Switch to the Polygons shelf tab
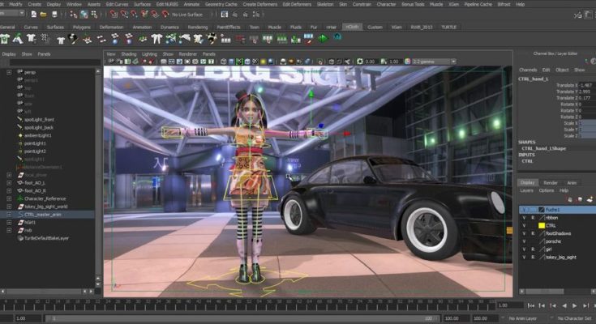This screenshot has width=596, height=324. [x=82, y=27]
